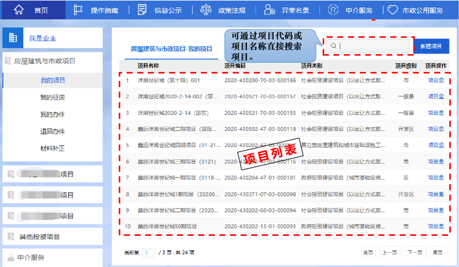Click the 房屋建筑与市政项目 sidebar icon
Image resolution: width=459 pixels, height=267 pixels.
coord(8,61)
